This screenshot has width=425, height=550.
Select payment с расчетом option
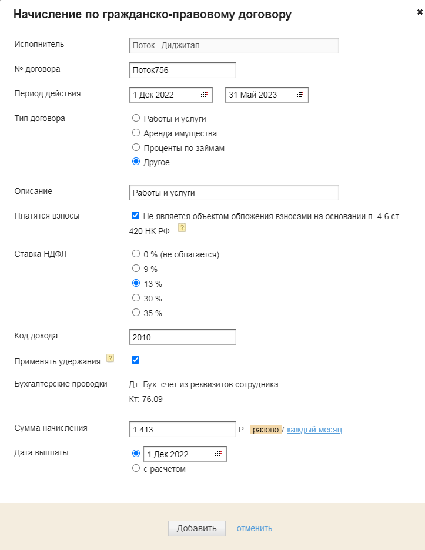[136, 469]
